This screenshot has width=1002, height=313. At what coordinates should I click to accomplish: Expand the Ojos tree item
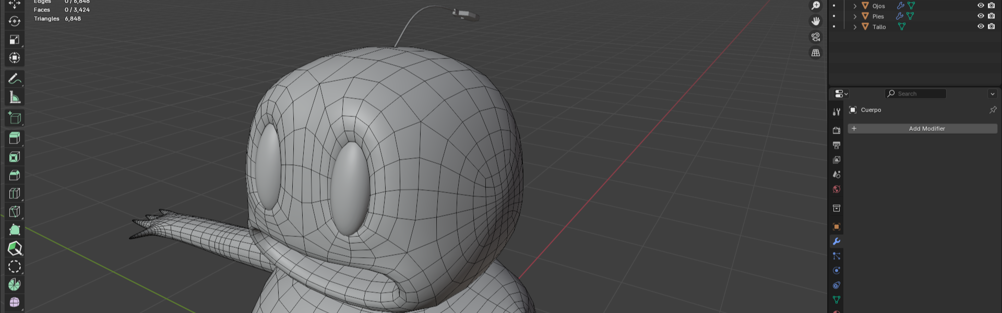point(855,6)
